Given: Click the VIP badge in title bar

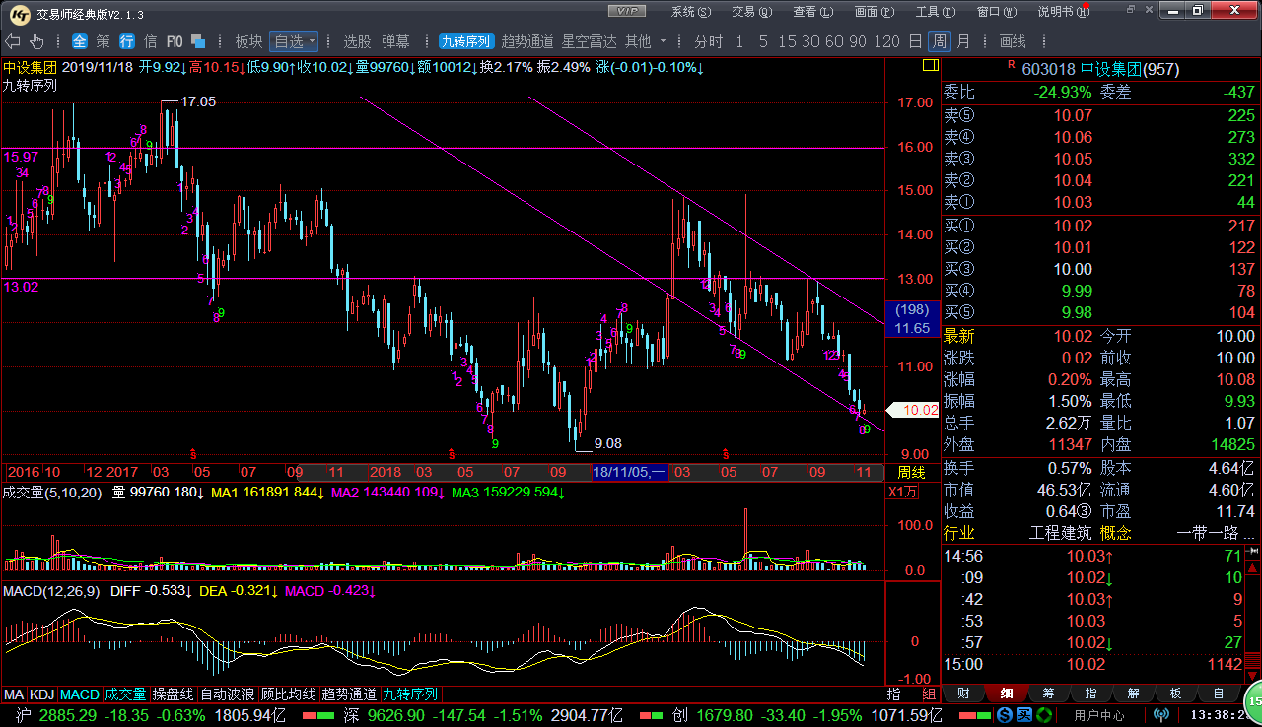Looking at the screenshot, I should pos(626,11).
